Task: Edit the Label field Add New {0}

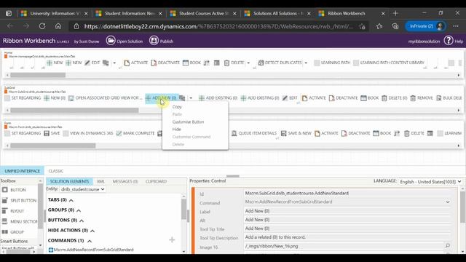Action: point(347,211)
